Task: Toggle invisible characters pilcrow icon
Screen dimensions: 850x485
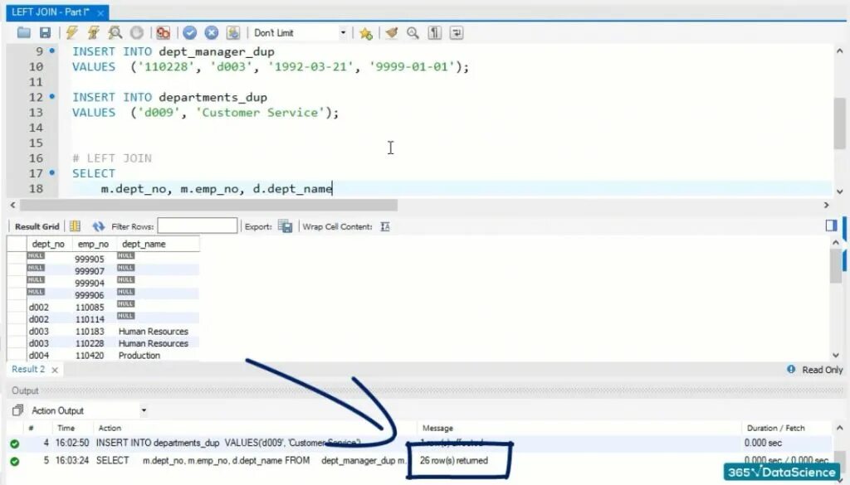Action: 435,33
